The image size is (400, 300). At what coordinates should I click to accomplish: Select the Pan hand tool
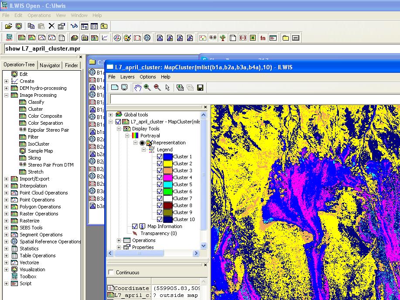(x=138, y=88)
